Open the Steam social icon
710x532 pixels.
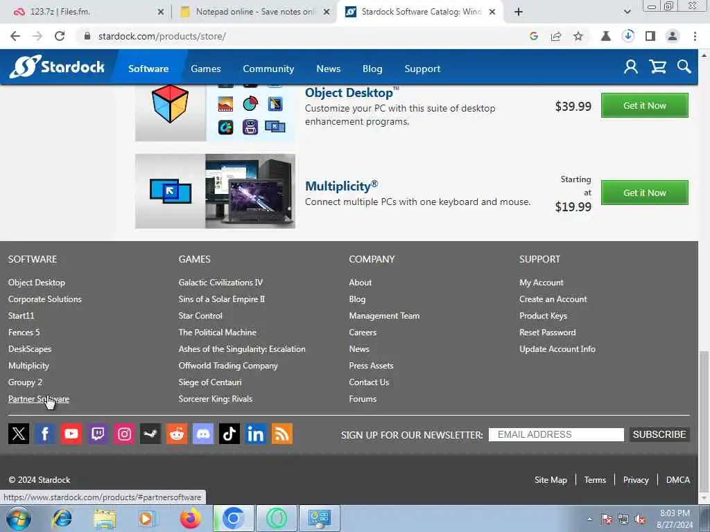click(x=150, y=434)
